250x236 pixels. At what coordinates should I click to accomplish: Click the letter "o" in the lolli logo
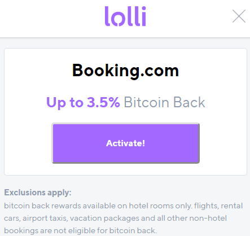point(117,19)
